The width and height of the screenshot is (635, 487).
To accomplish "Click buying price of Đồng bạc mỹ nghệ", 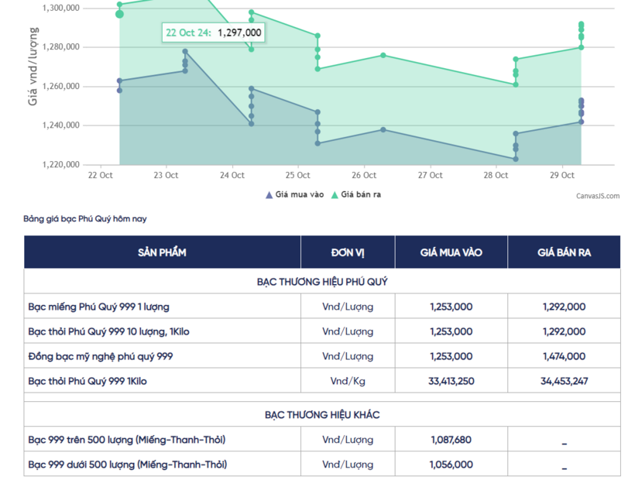I will pyautogui.click(x=451, y=356).
